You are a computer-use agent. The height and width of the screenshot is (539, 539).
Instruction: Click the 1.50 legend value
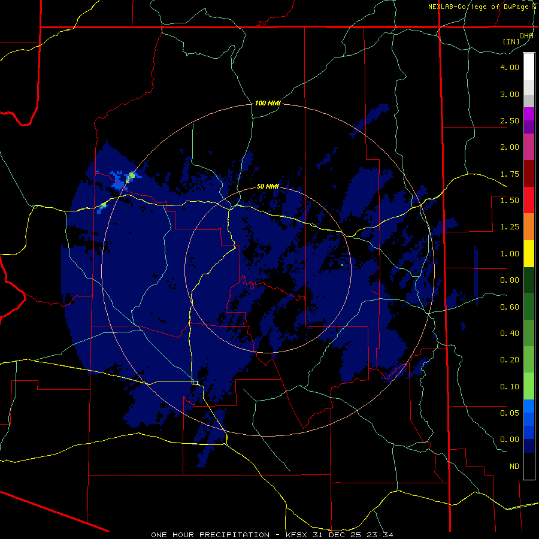click(x=510, y=201)
